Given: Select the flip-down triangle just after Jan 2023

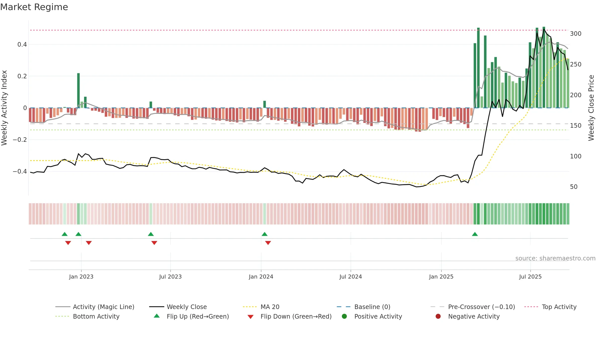Looking at the screenshot, I should (x=89, y=243).
